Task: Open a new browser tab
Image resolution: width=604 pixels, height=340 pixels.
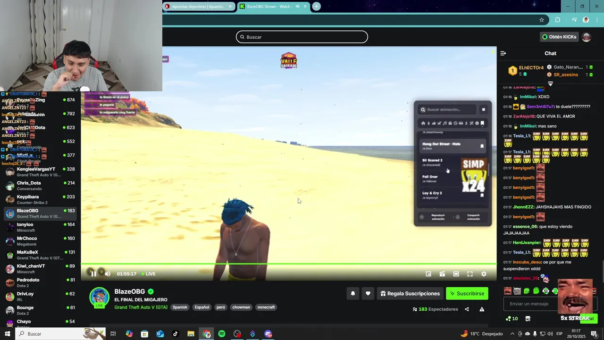Action: point(316,6)
